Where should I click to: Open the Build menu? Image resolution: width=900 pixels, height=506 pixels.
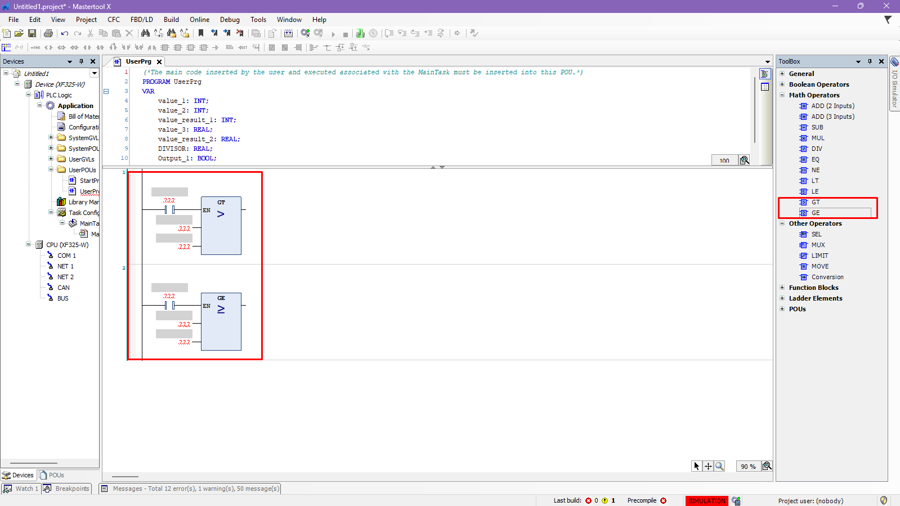click(171, 20)
